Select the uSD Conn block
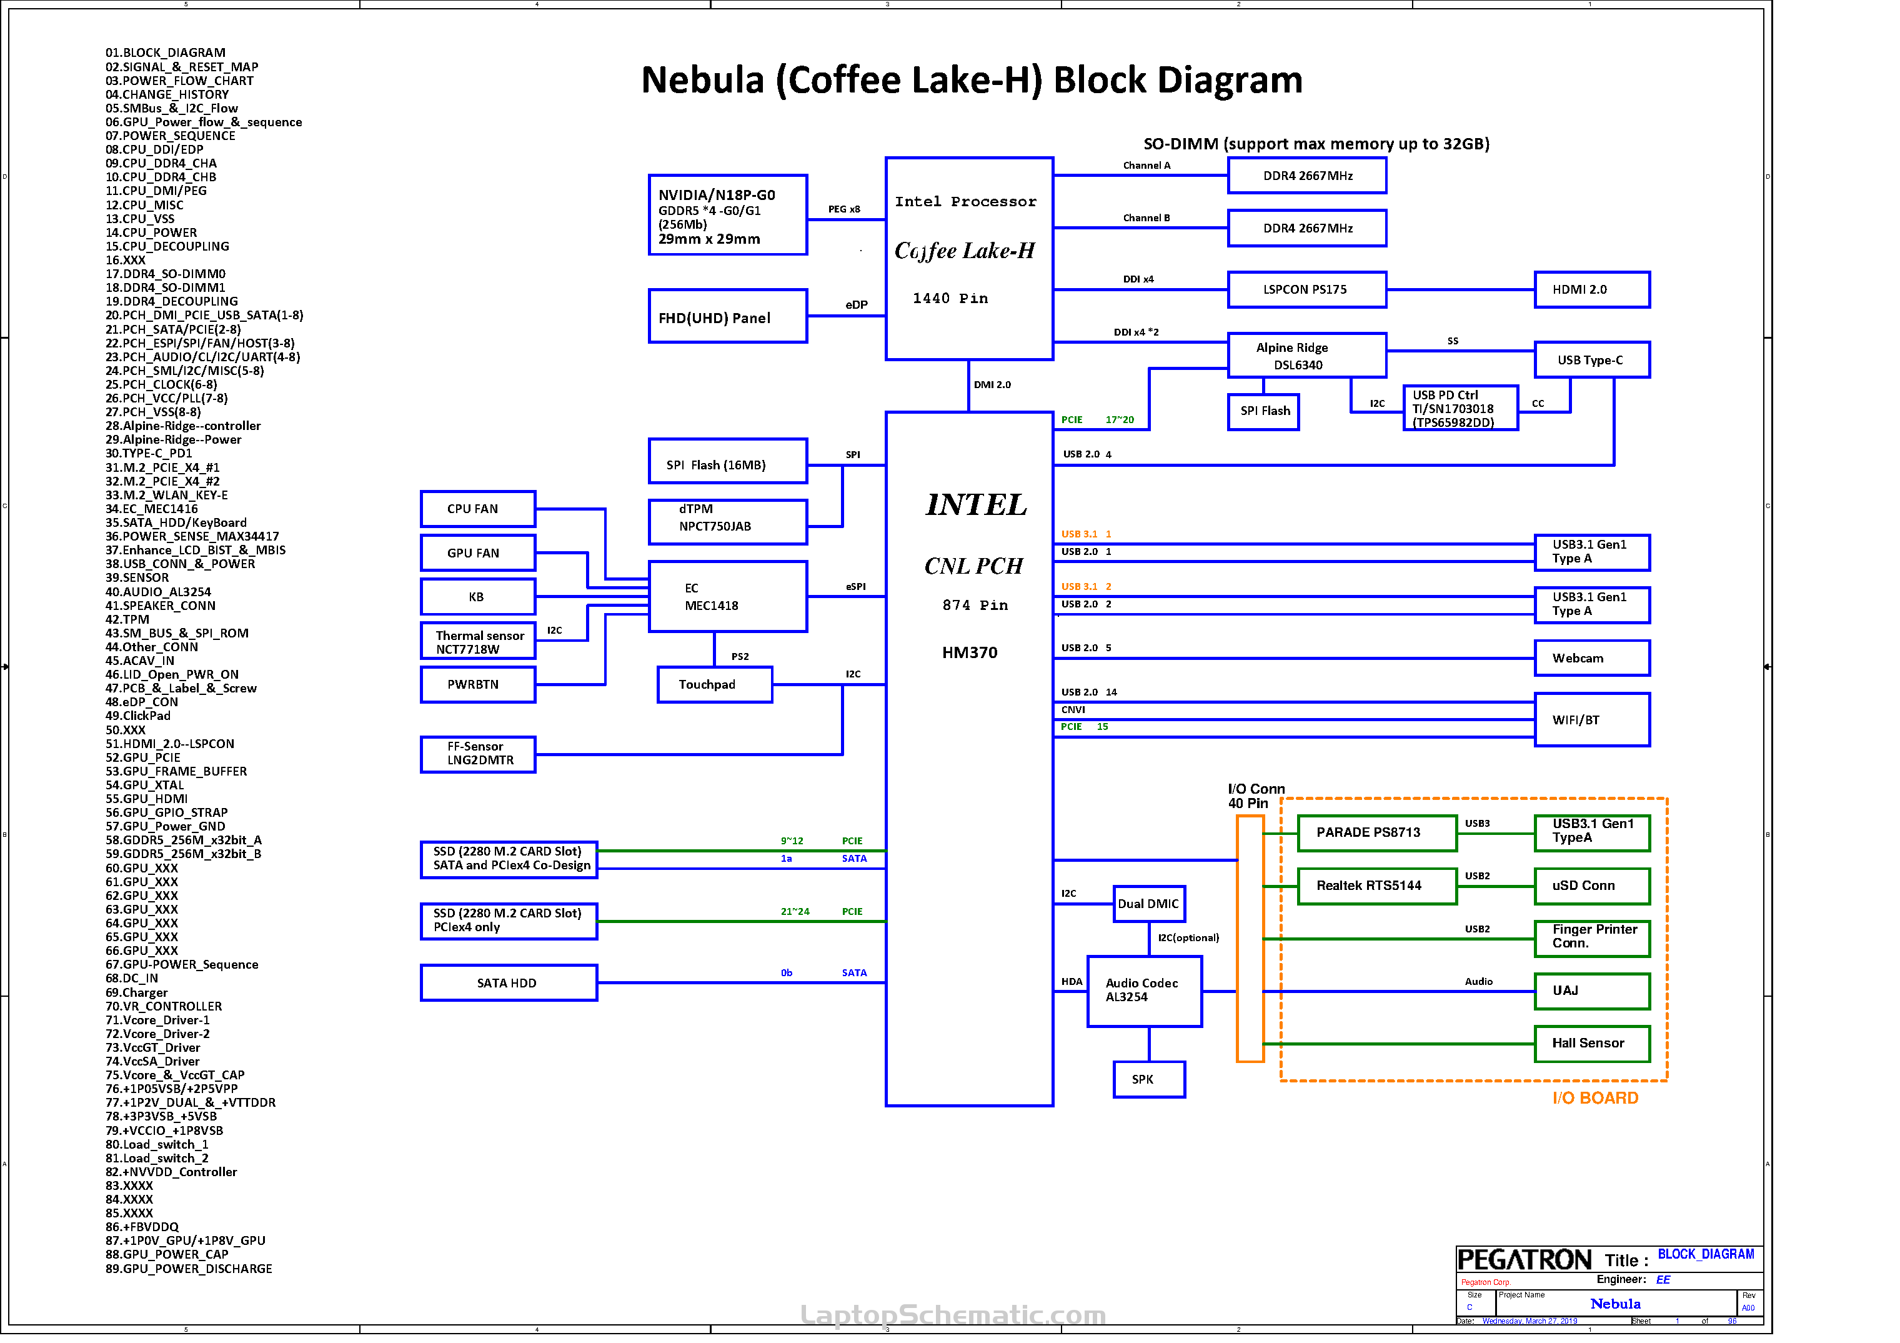The width and height of the screenshot is (1900, 1343). [x=1593, y=887]
